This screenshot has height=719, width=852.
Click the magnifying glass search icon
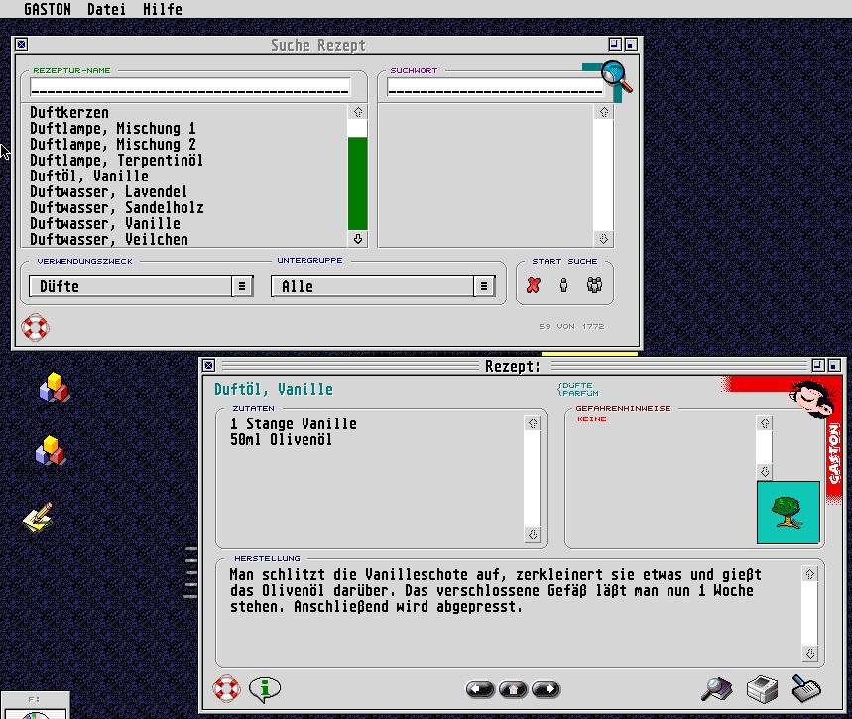[x=615, y=75]
